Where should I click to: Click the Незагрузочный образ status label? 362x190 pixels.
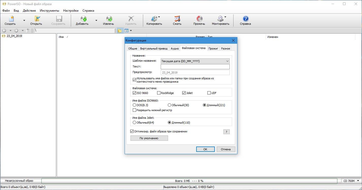pos(19,181)
